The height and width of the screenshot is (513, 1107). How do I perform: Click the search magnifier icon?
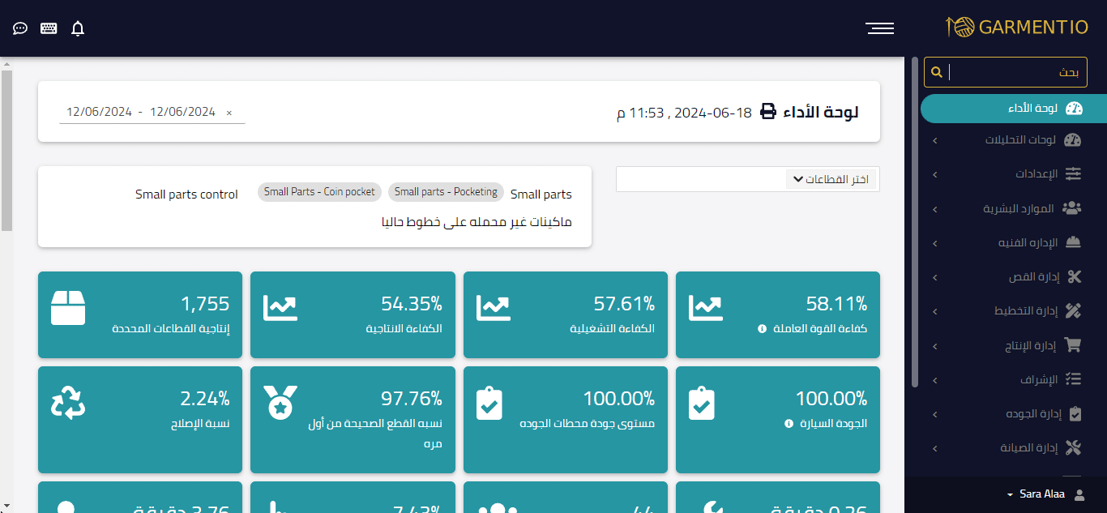[x=936, y=72]
